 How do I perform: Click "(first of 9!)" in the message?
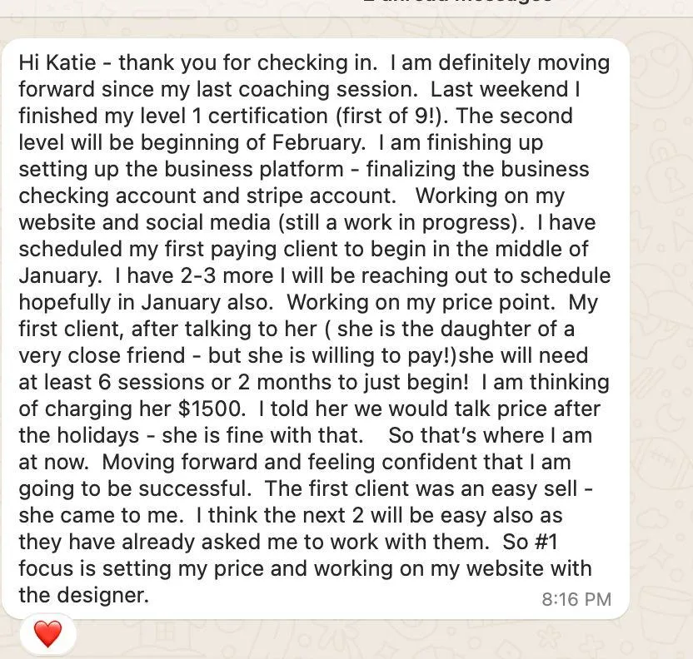391,116
